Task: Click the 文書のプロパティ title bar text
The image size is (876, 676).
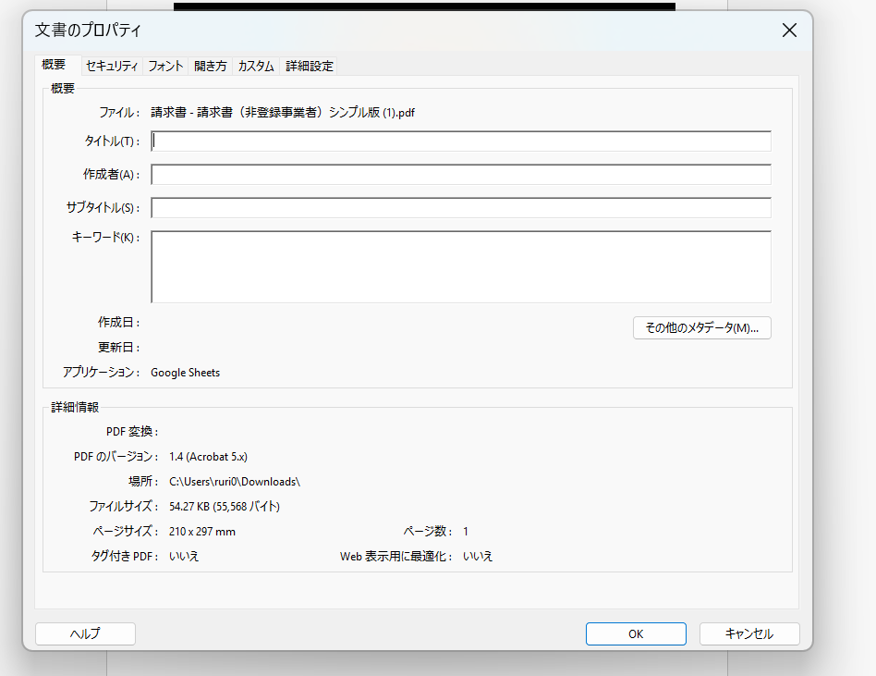Action: [89, 31]
